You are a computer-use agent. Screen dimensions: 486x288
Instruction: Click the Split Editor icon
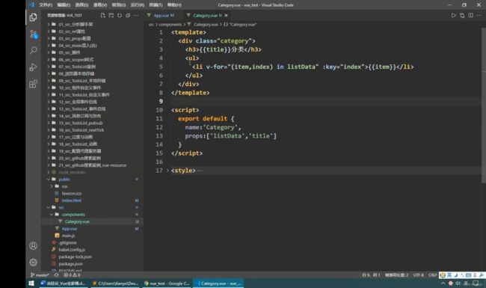point(470,15)
